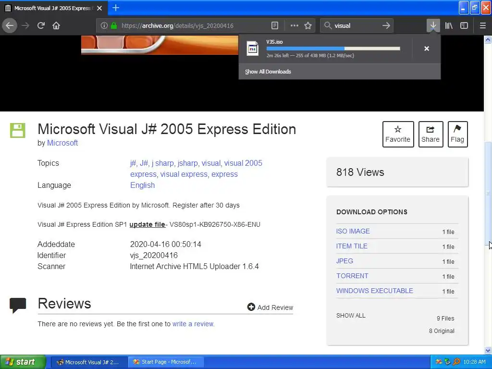
Task: Click the search magnifier icon
Action: tap(328, 26)
